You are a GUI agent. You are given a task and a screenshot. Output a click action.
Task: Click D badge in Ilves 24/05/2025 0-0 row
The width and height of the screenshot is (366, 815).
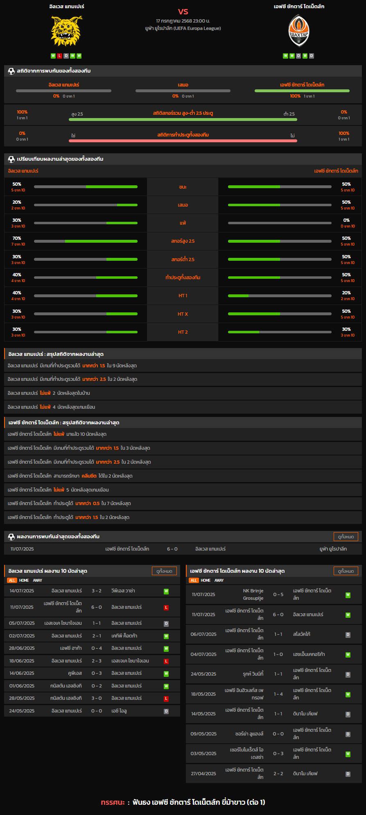point(166,711)
